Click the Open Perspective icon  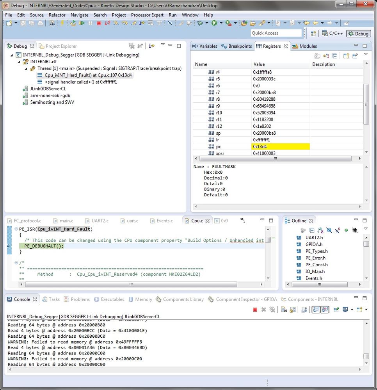[313, 34]
